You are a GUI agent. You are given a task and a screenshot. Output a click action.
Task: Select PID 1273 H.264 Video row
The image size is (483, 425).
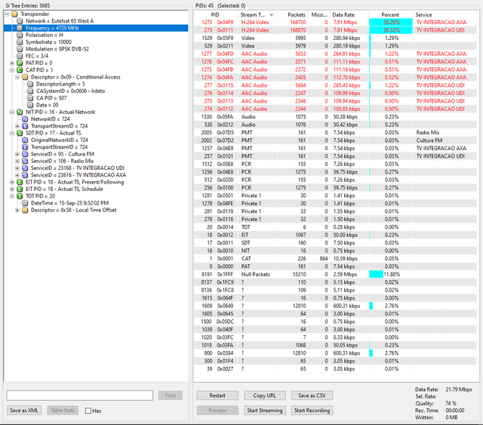(x=335, y=22)
